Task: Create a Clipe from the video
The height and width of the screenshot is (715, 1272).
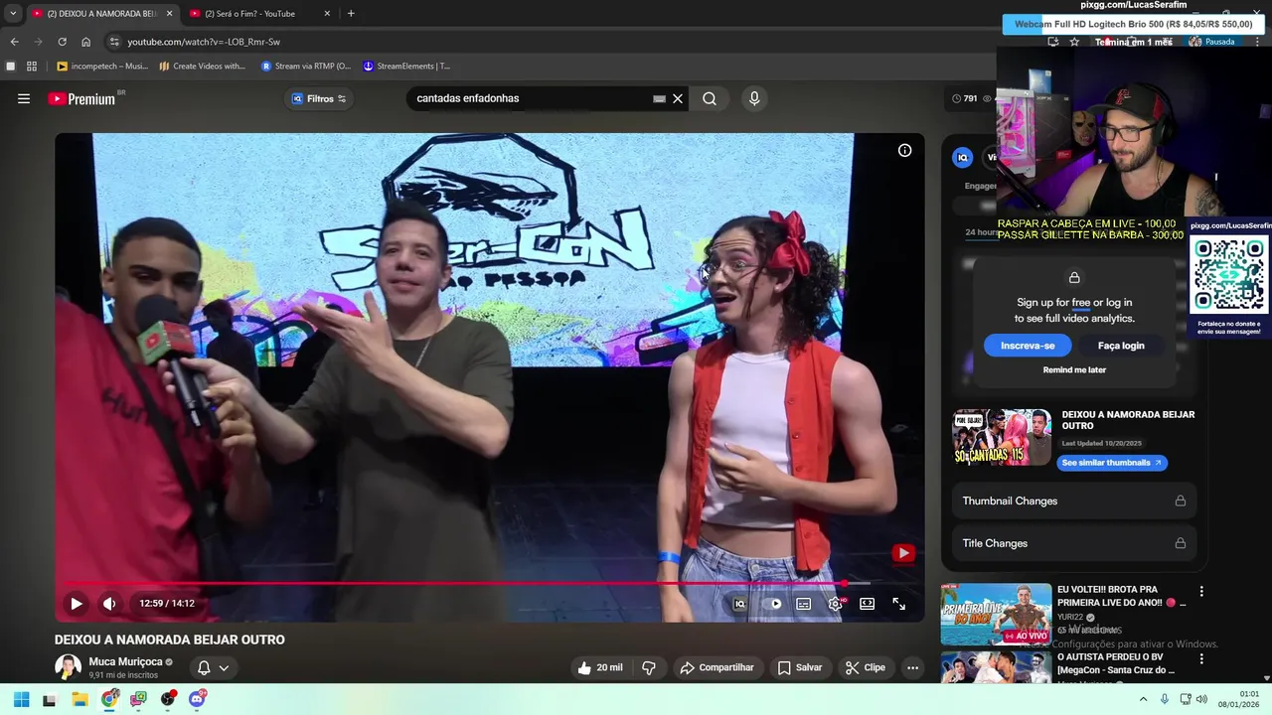Action: [865, 667]
